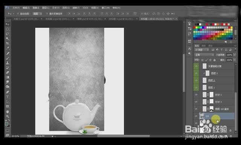Enable 显示变换控件 checkbox
This screenshot has height=145, width=241.
point(47,14)
